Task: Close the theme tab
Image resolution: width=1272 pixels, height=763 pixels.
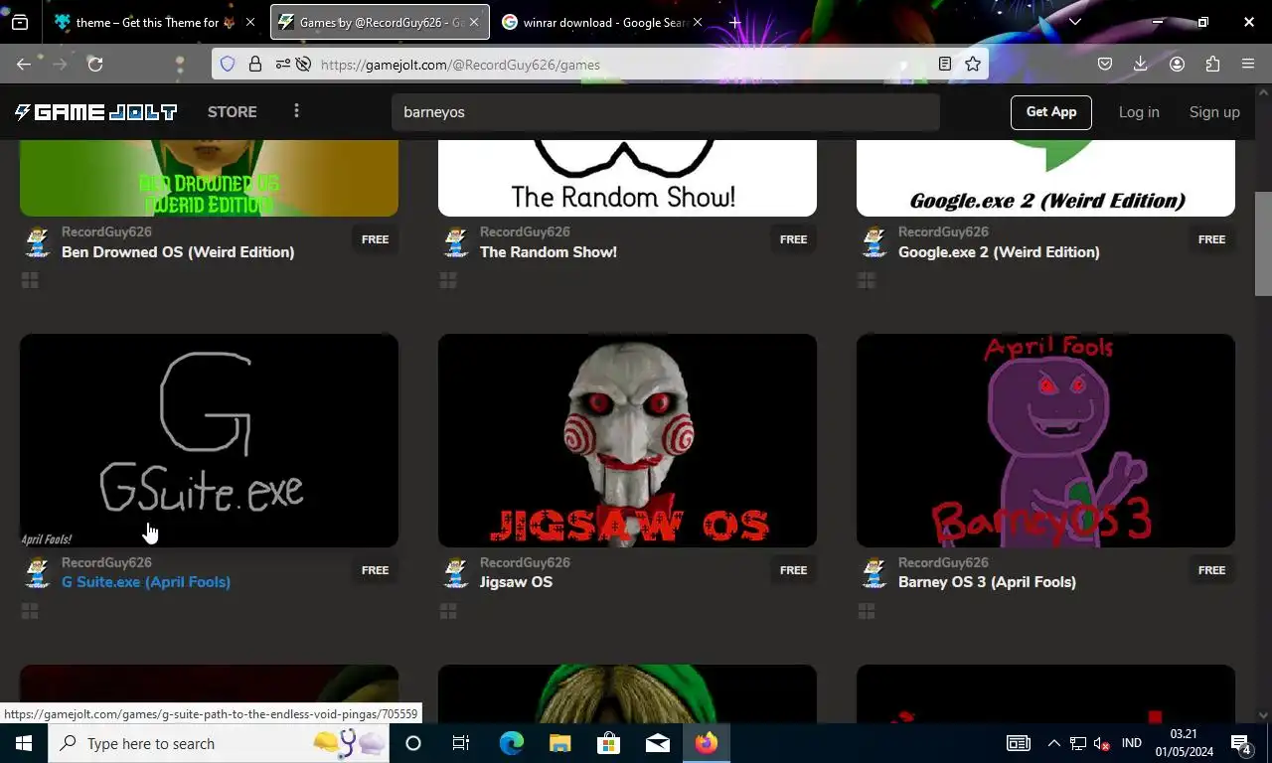Action: click(x=249, y=22)
